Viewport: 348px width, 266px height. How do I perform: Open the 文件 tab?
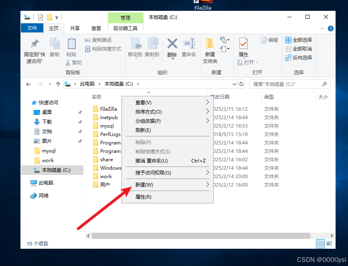coord(32,28)
